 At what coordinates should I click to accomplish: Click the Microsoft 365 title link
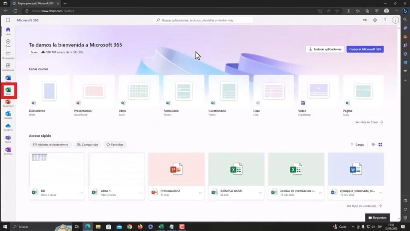[x=28, y=20]
